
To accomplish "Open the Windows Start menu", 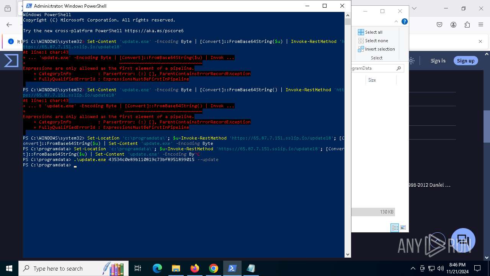I will click(x=9, y=268).
